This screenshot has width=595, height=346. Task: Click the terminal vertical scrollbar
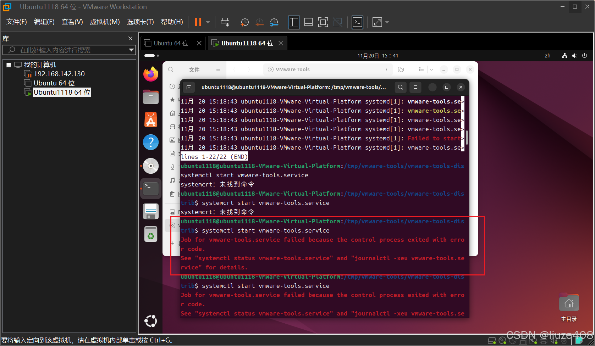467,138
